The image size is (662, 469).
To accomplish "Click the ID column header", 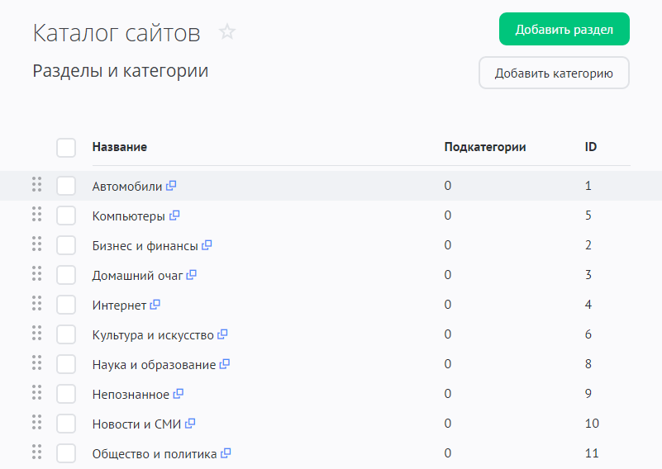I will 591,147.
